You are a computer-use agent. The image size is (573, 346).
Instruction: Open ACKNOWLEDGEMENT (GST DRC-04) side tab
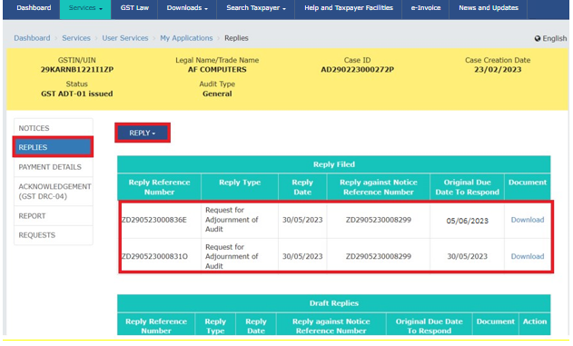(54, 192)
